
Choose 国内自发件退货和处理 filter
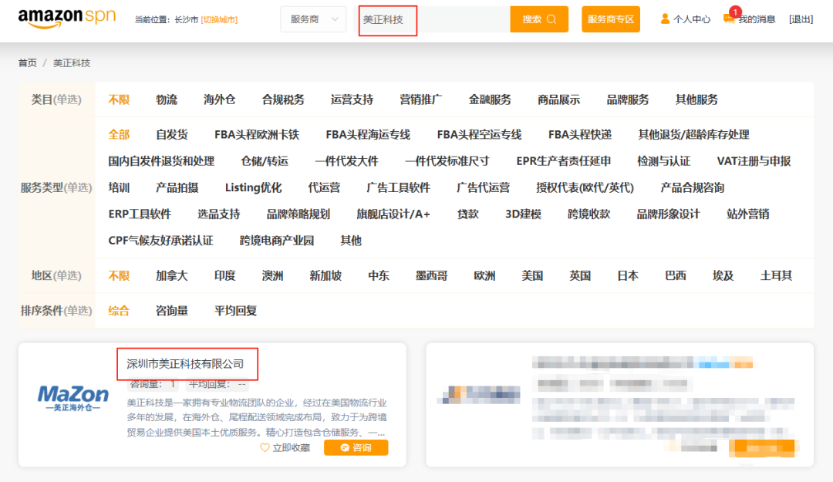click(161, 161)
